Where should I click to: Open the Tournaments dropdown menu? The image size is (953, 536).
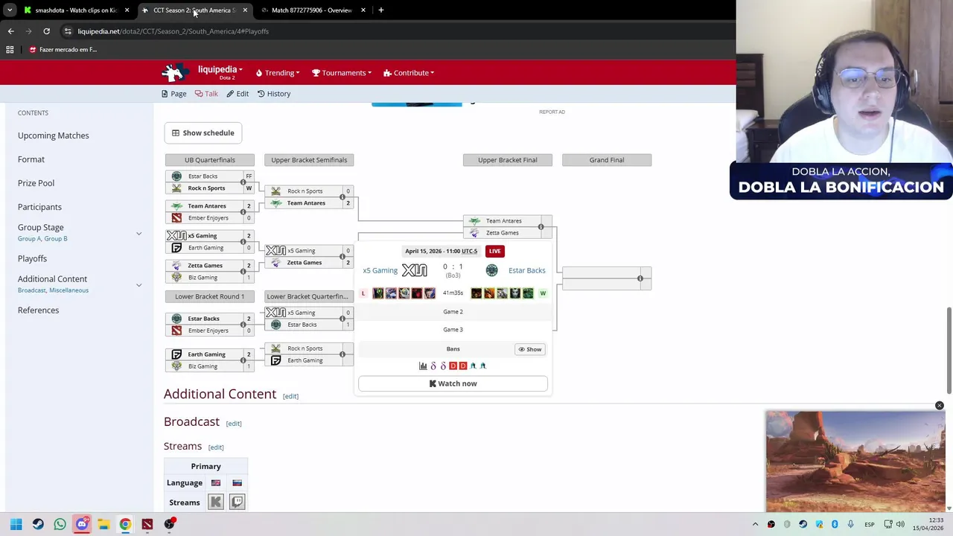pyautogui.click(x=342, y=73)
